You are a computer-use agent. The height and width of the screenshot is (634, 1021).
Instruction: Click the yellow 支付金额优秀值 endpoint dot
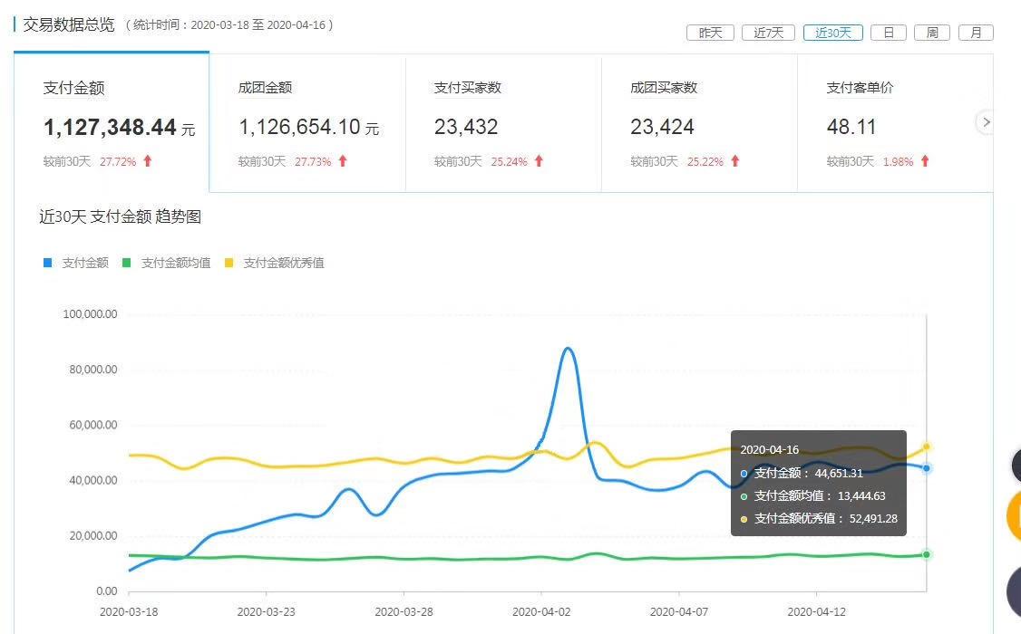click(926, 447)
